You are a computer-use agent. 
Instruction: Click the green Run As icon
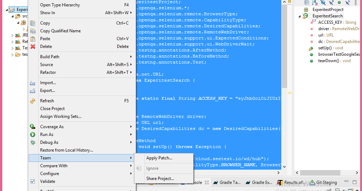pyautogui.click(x=33, y=135)
